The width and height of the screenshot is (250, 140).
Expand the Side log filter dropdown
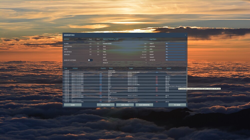175,49
